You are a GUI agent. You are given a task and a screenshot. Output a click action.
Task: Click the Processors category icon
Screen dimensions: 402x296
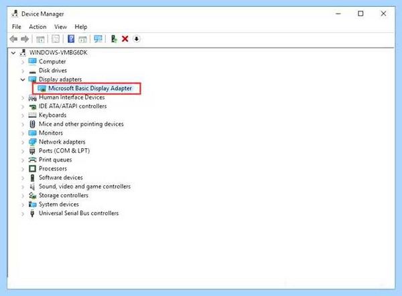tap(33, 168)
